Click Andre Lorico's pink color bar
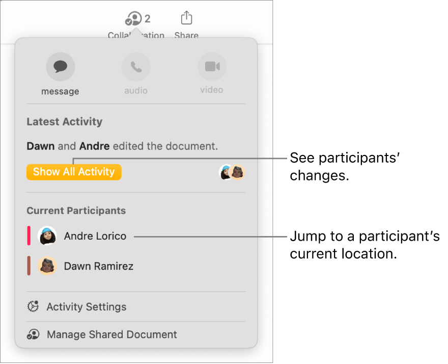 pos(29,236)
